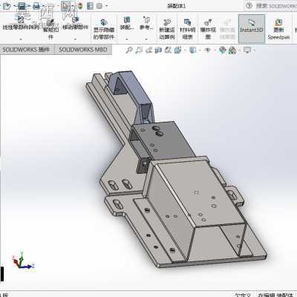Open Reference Geometry tool

point(146,23)
